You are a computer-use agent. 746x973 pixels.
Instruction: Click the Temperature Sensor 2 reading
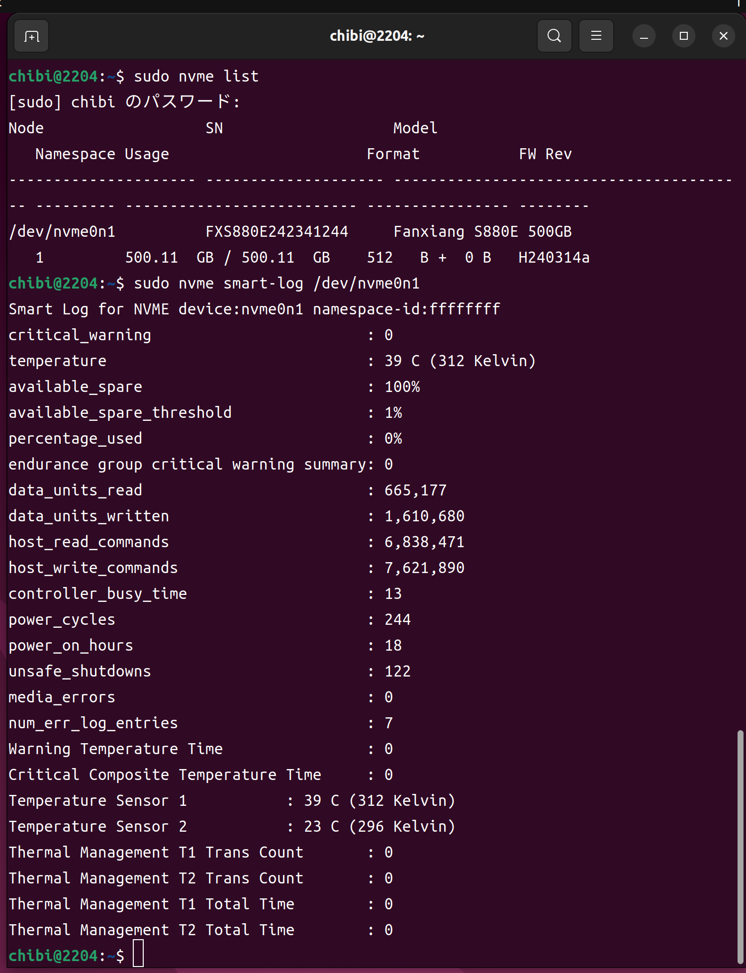coord(379,827)
